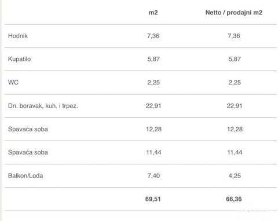Click the bold netto total 66,36
Viewport: 278px width, 221px height.
click(234, 199)
